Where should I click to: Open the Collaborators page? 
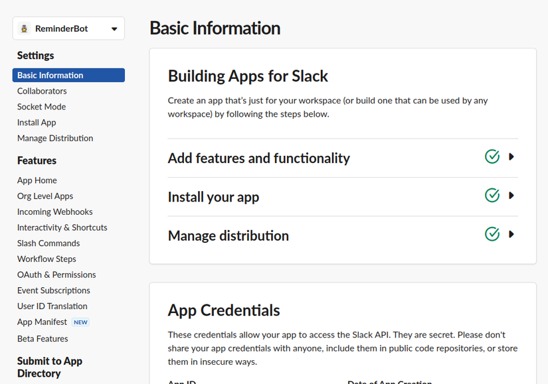42,91
